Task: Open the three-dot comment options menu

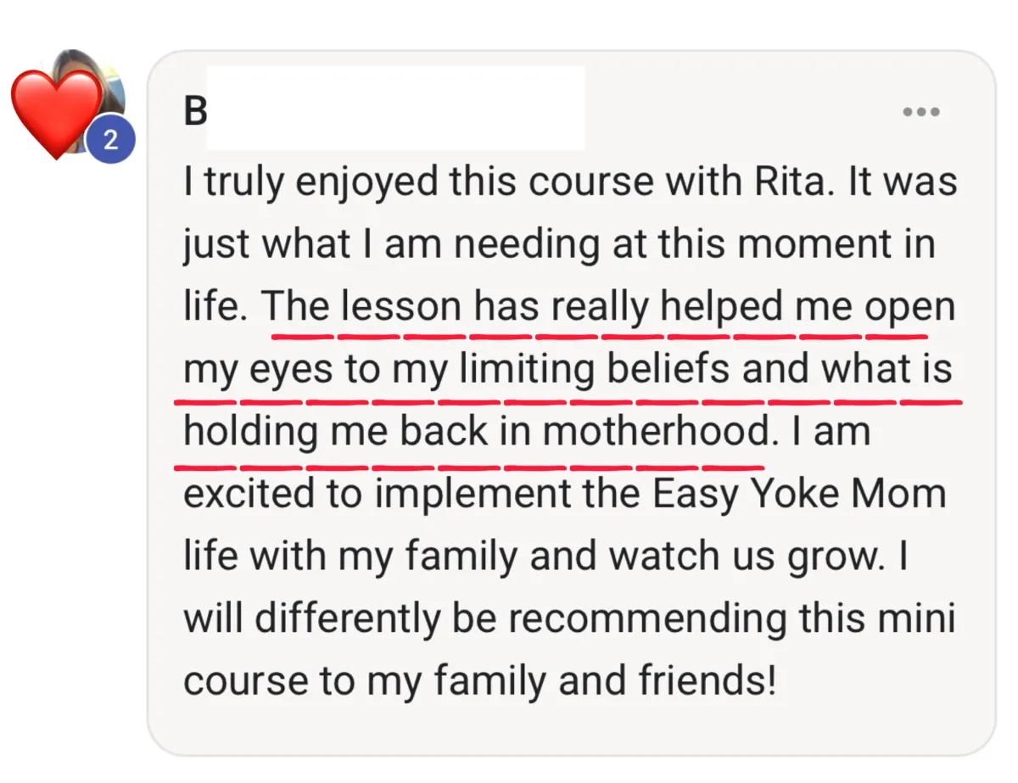Action: pyautogui.click(x=920, y=111)
